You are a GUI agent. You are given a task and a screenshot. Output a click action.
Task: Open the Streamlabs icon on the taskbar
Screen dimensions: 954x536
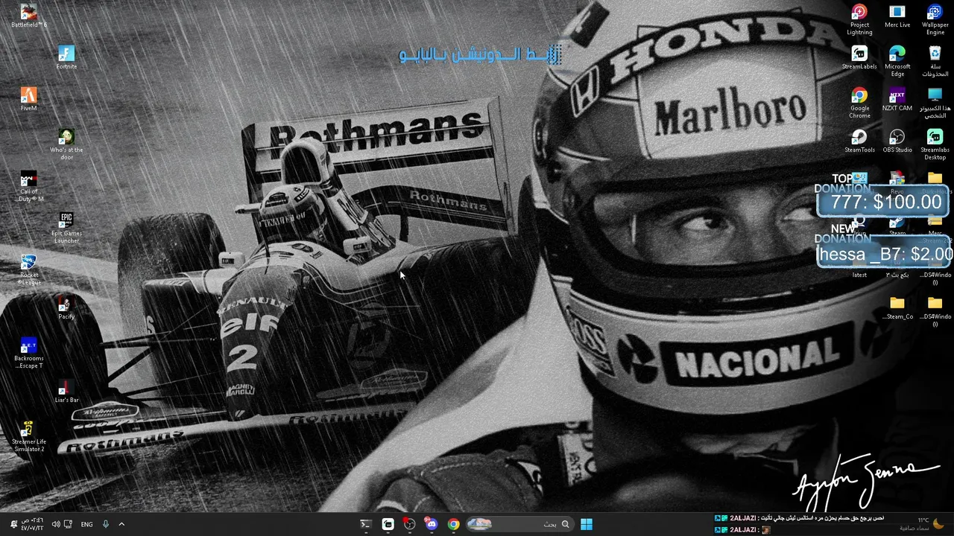coord(388,524)
